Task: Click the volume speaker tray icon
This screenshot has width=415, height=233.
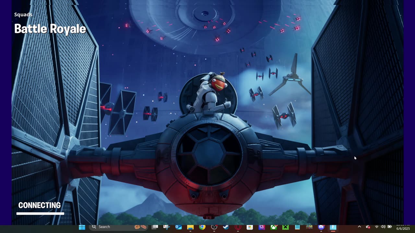Action: click(x=383, y=227)
